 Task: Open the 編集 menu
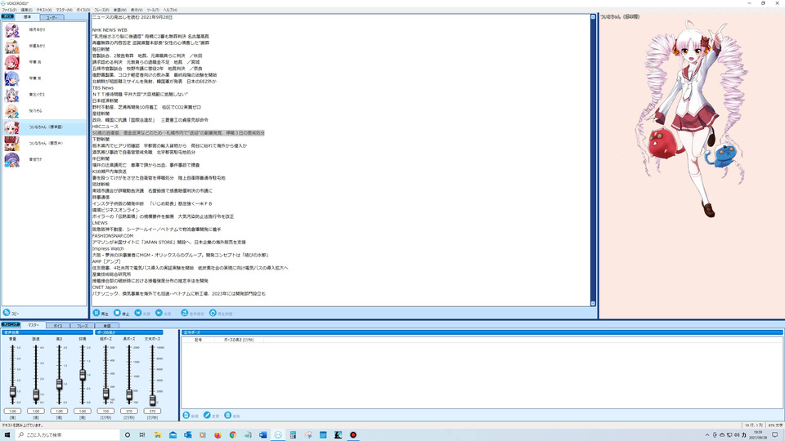coord(26,10)
